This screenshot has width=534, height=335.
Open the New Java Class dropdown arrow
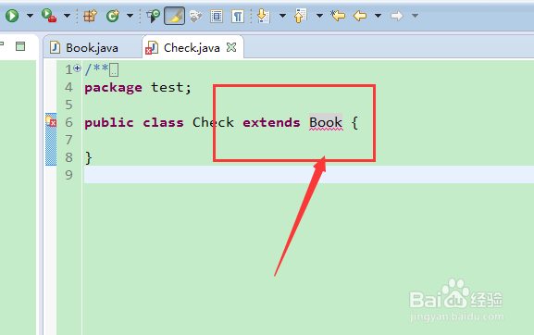click(x=130, y=16)
